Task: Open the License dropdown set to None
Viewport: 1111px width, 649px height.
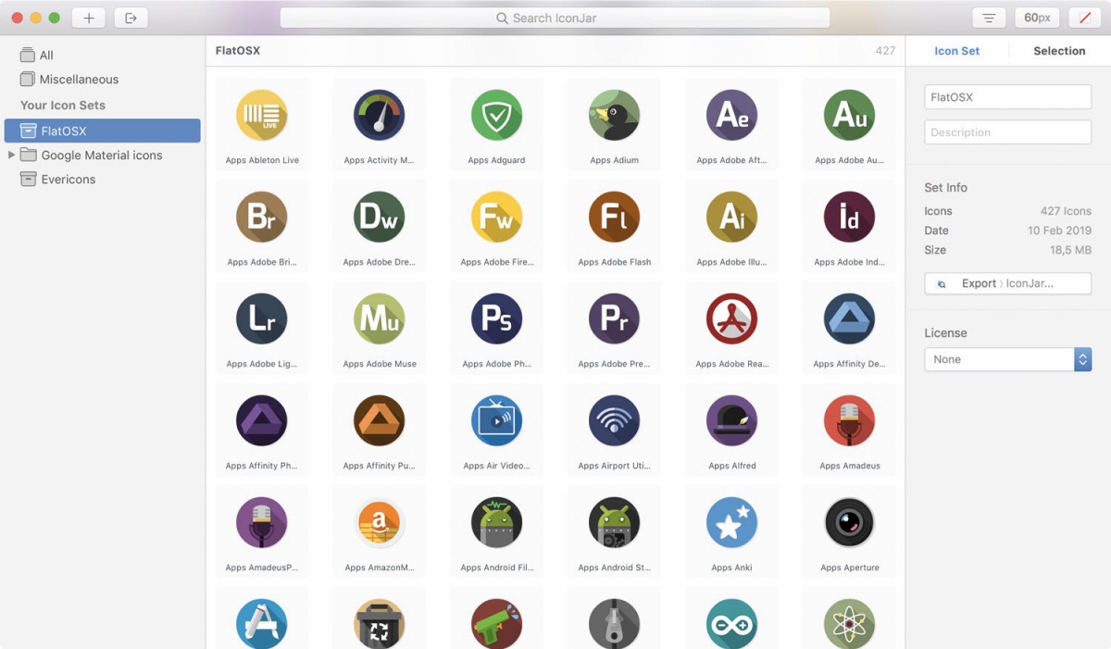Action: (1007, 359)
